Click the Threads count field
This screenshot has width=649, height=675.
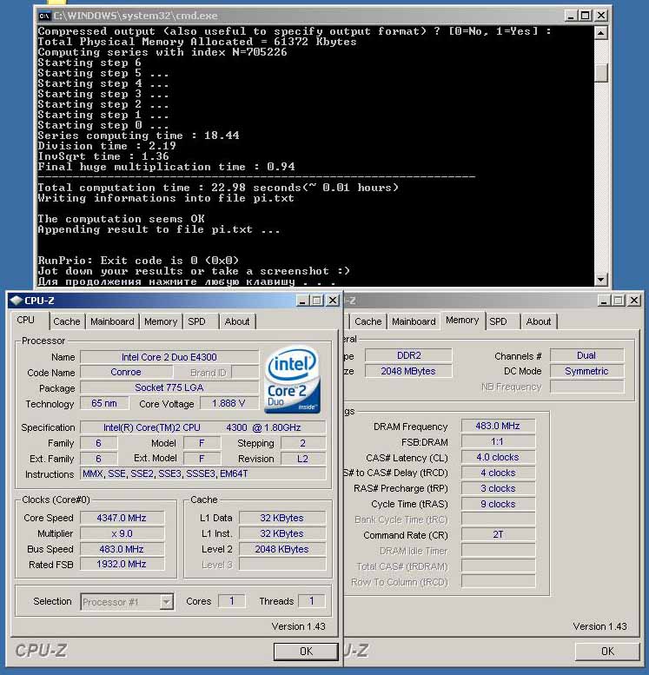(x=311, y=601)
